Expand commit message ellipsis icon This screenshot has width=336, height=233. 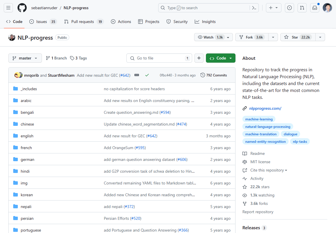coord(137,75)
